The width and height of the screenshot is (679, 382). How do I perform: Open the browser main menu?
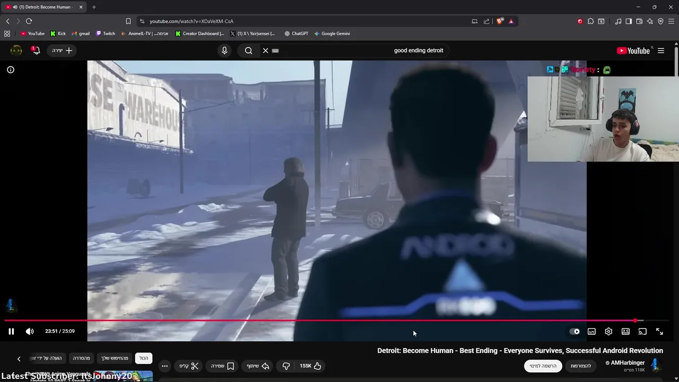(671, 21)
